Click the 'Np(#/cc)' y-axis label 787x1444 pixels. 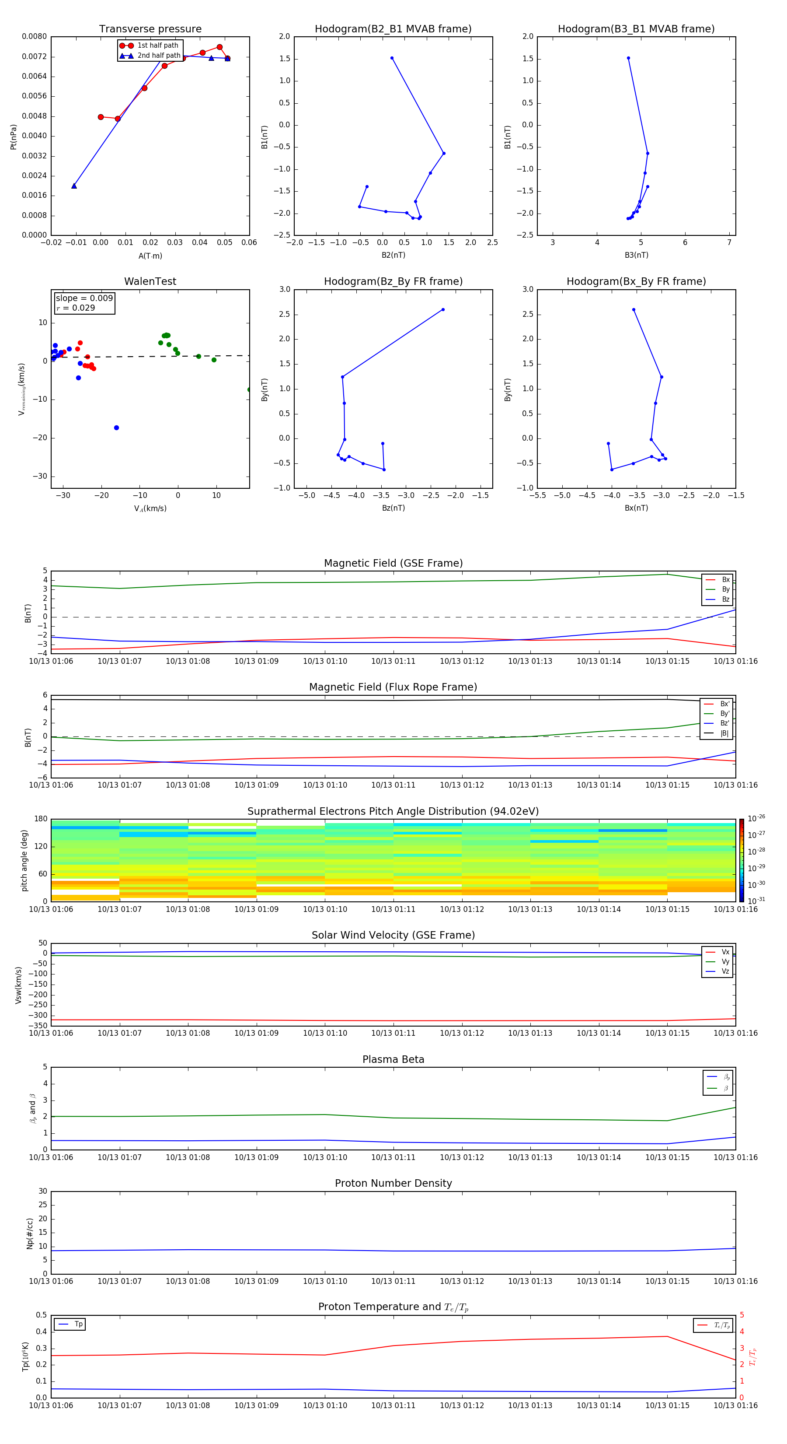click(x=30, y=1233)
